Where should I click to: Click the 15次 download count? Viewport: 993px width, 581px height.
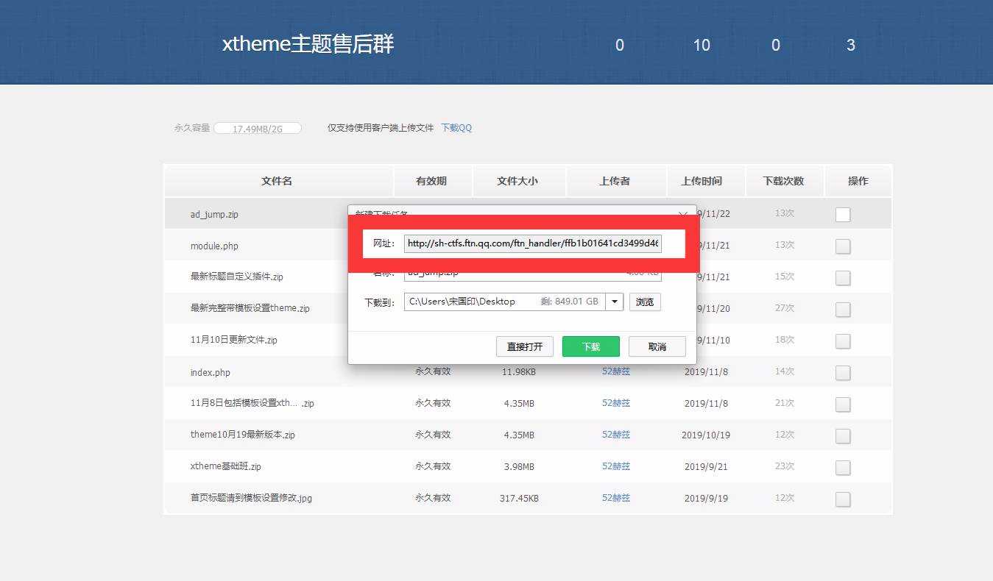tap(785, 277)
